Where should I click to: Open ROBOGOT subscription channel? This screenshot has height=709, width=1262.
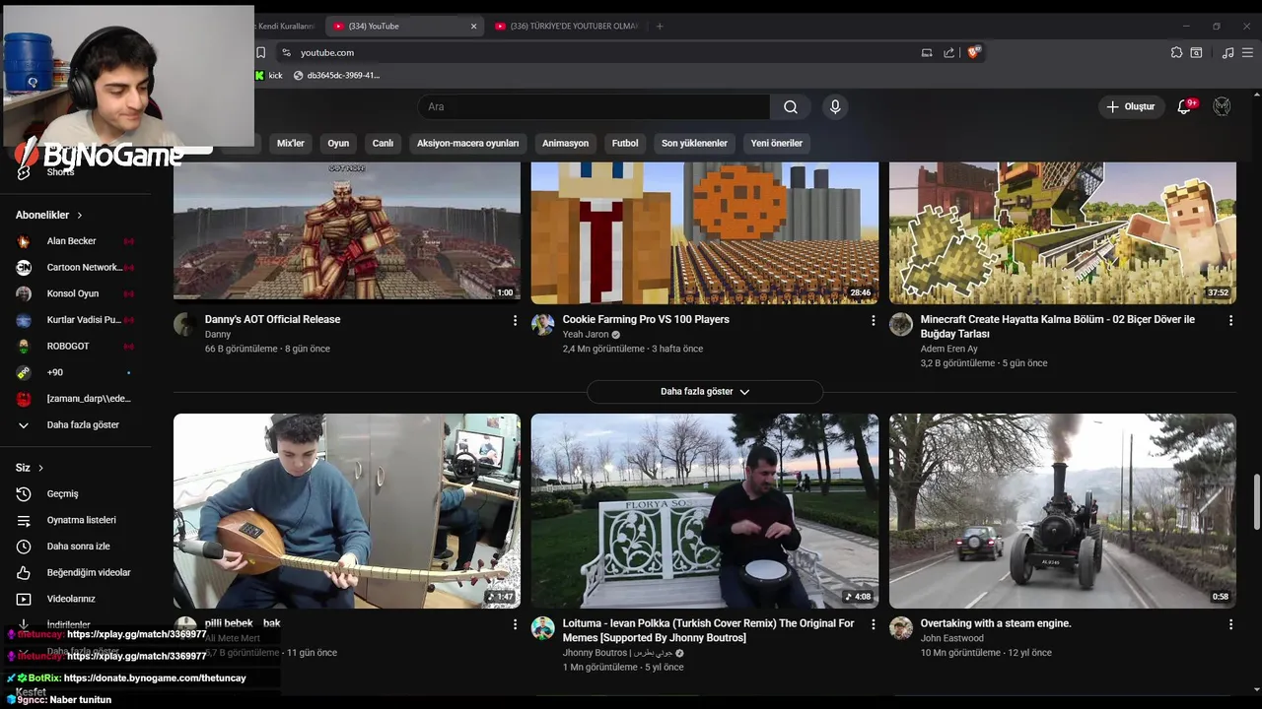click(75, 346)
